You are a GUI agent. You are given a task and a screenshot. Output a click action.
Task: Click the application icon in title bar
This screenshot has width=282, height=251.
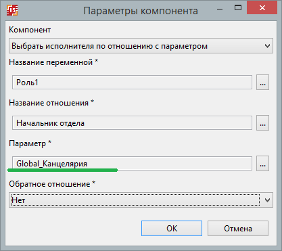click(x=12, y=10)
